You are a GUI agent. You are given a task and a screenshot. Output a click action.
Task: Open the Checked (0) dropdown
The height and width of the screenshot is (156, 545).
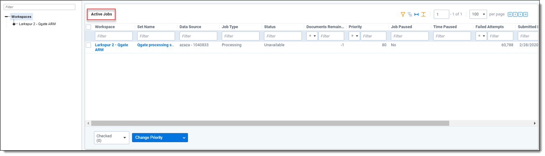(111, 138)
